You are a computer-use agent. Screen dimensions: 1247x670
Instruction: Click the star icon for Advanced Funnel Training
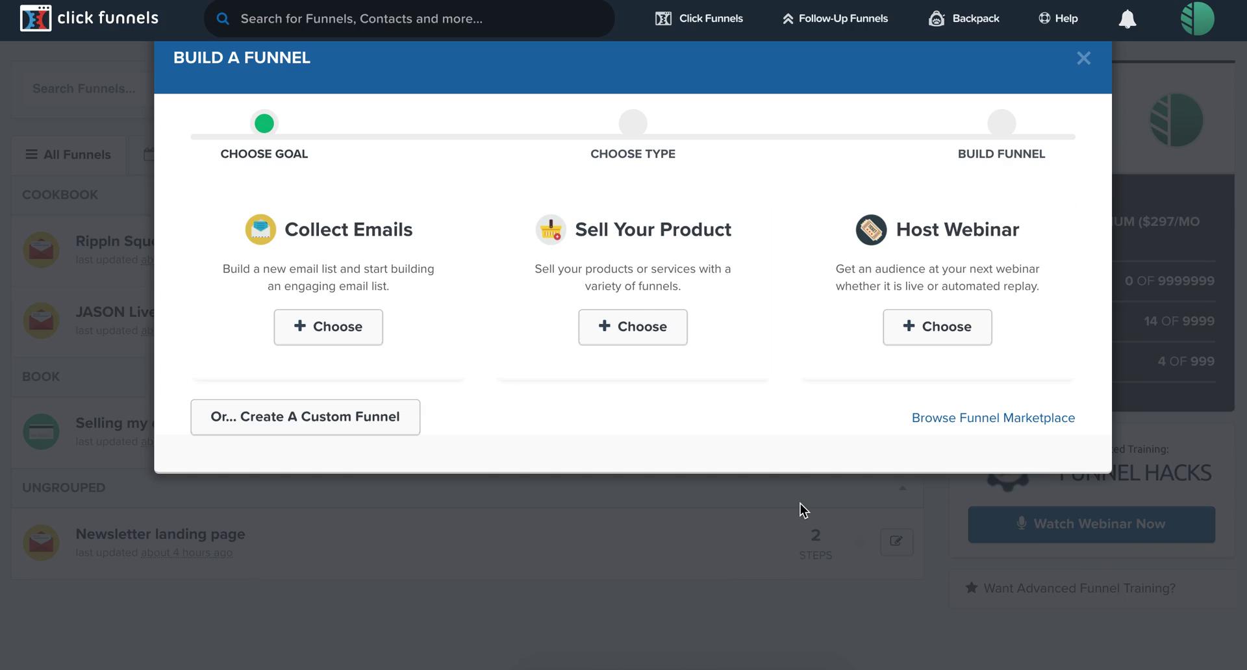(x=972, y=588)
